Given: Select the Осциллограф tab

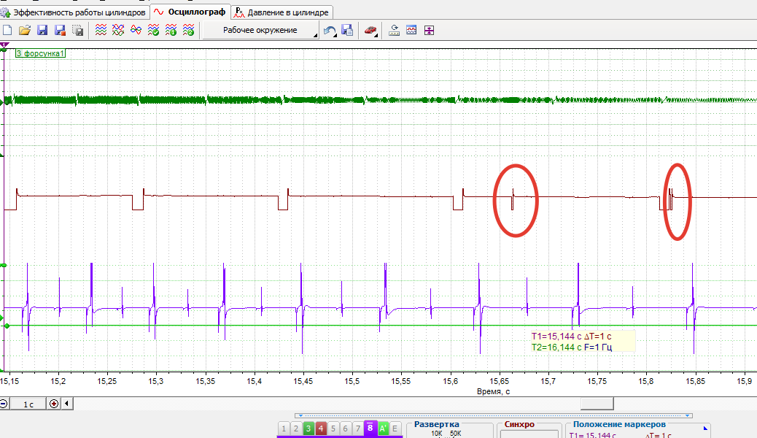Looking at the screenshot, I should 190,12.
